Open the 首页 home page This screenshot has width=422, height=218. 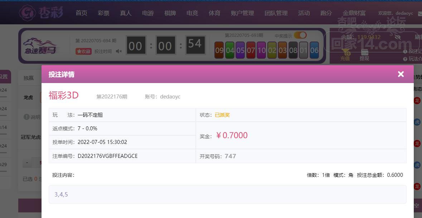tap(81, 13)
